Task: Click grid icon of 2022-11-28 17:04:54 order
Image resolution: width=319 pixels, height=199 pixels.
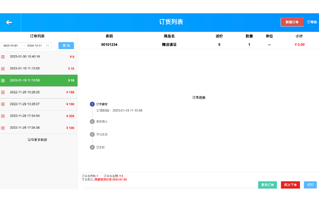Action: point(3,116)
